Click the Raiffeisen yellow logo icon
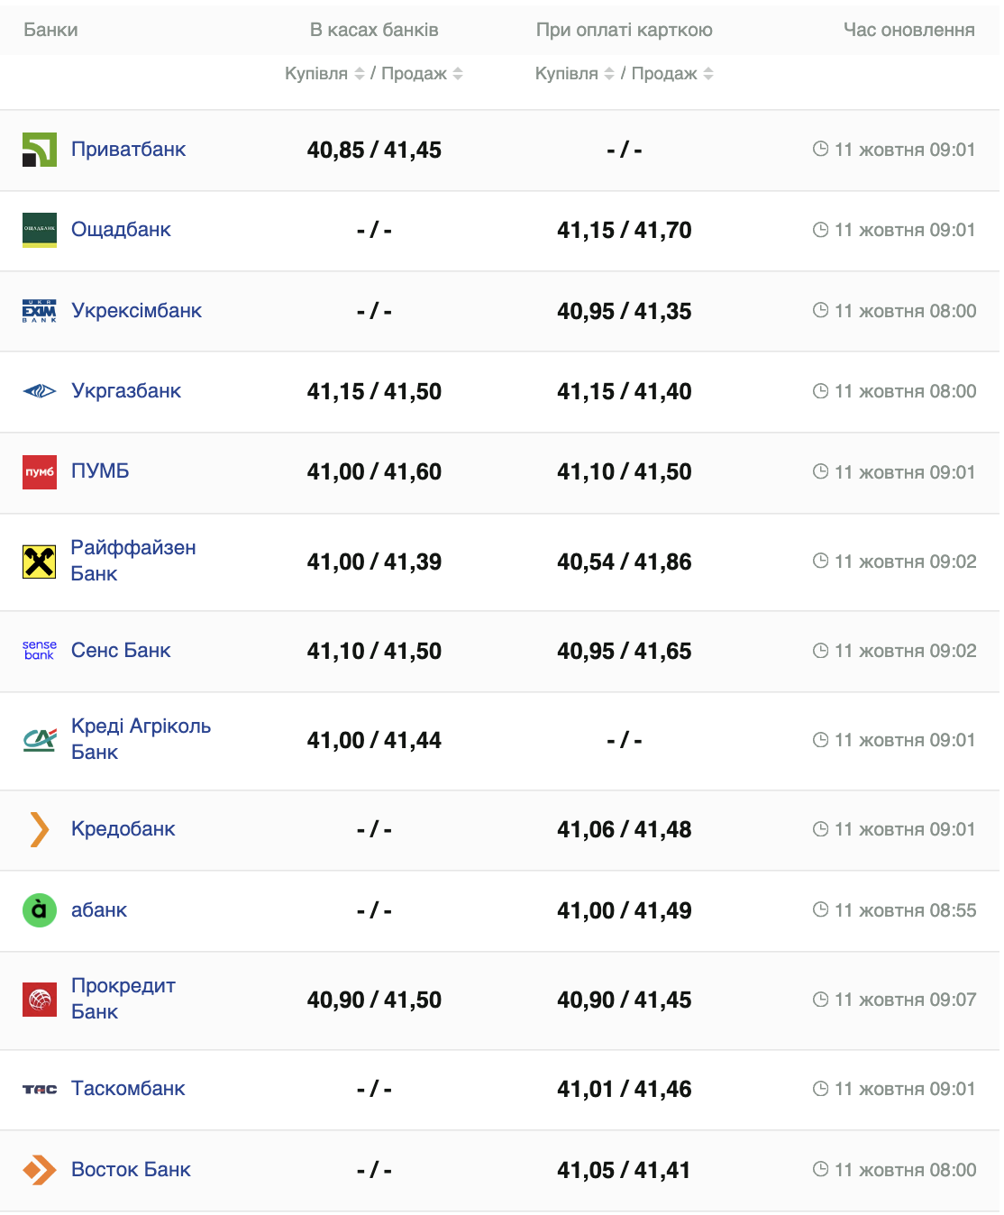Viewport: 1004px width, 1215px height. (40, 562)
